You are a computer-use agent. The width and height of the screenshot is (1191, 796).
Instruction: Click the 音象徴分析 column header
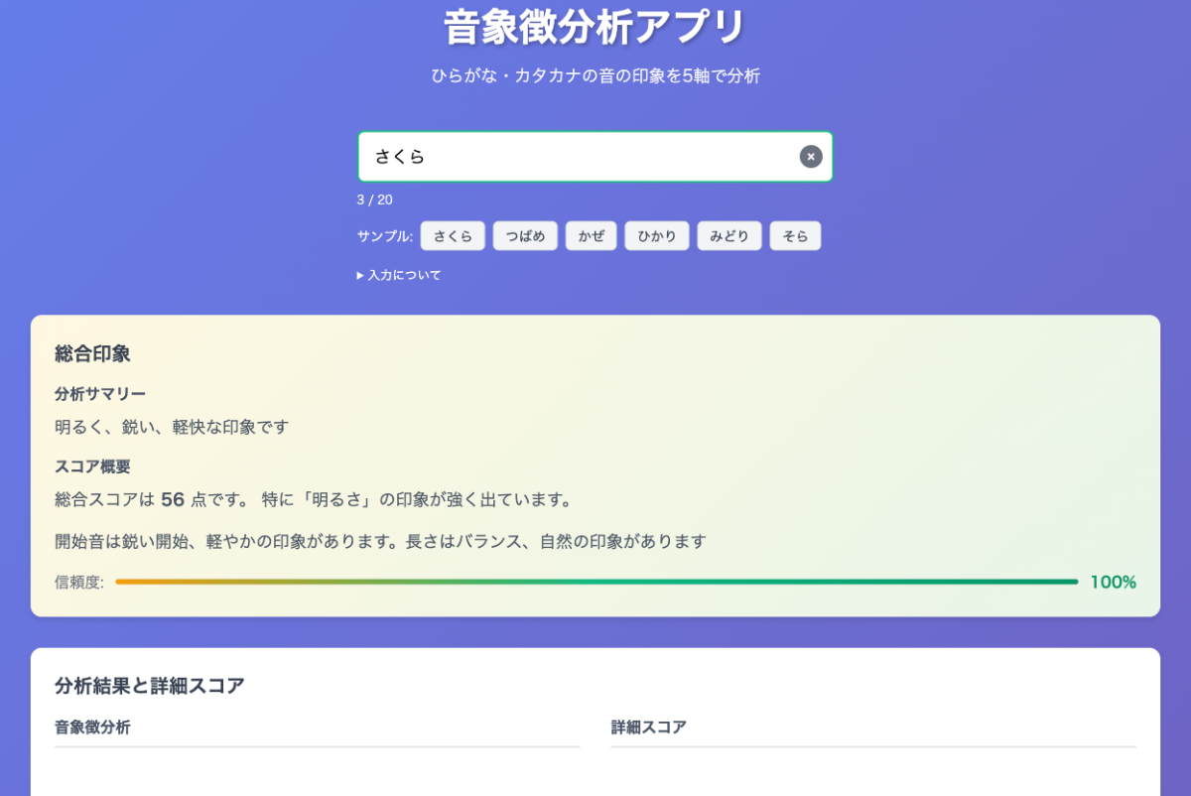[x=92, y=728]
